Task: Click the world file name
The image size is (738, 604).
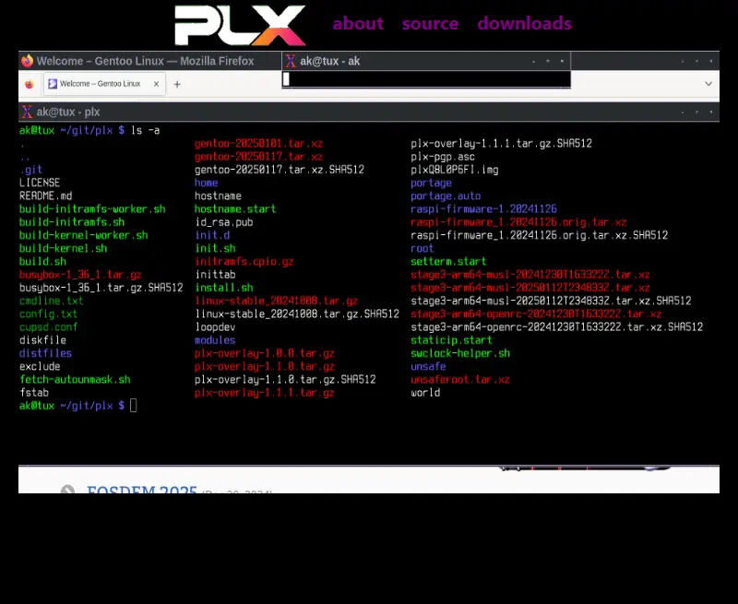Action: (x=425, y=393)
